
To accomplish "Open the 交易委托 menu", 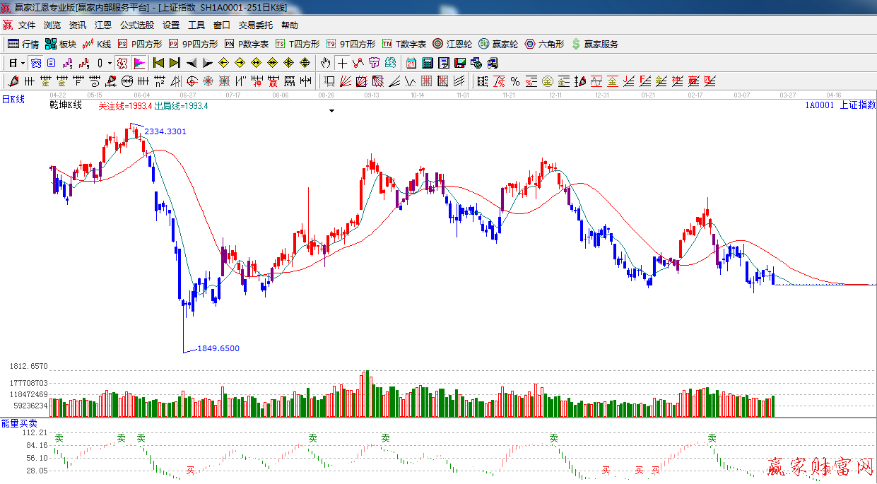I will pyautogui.click(x=255, y=25).
